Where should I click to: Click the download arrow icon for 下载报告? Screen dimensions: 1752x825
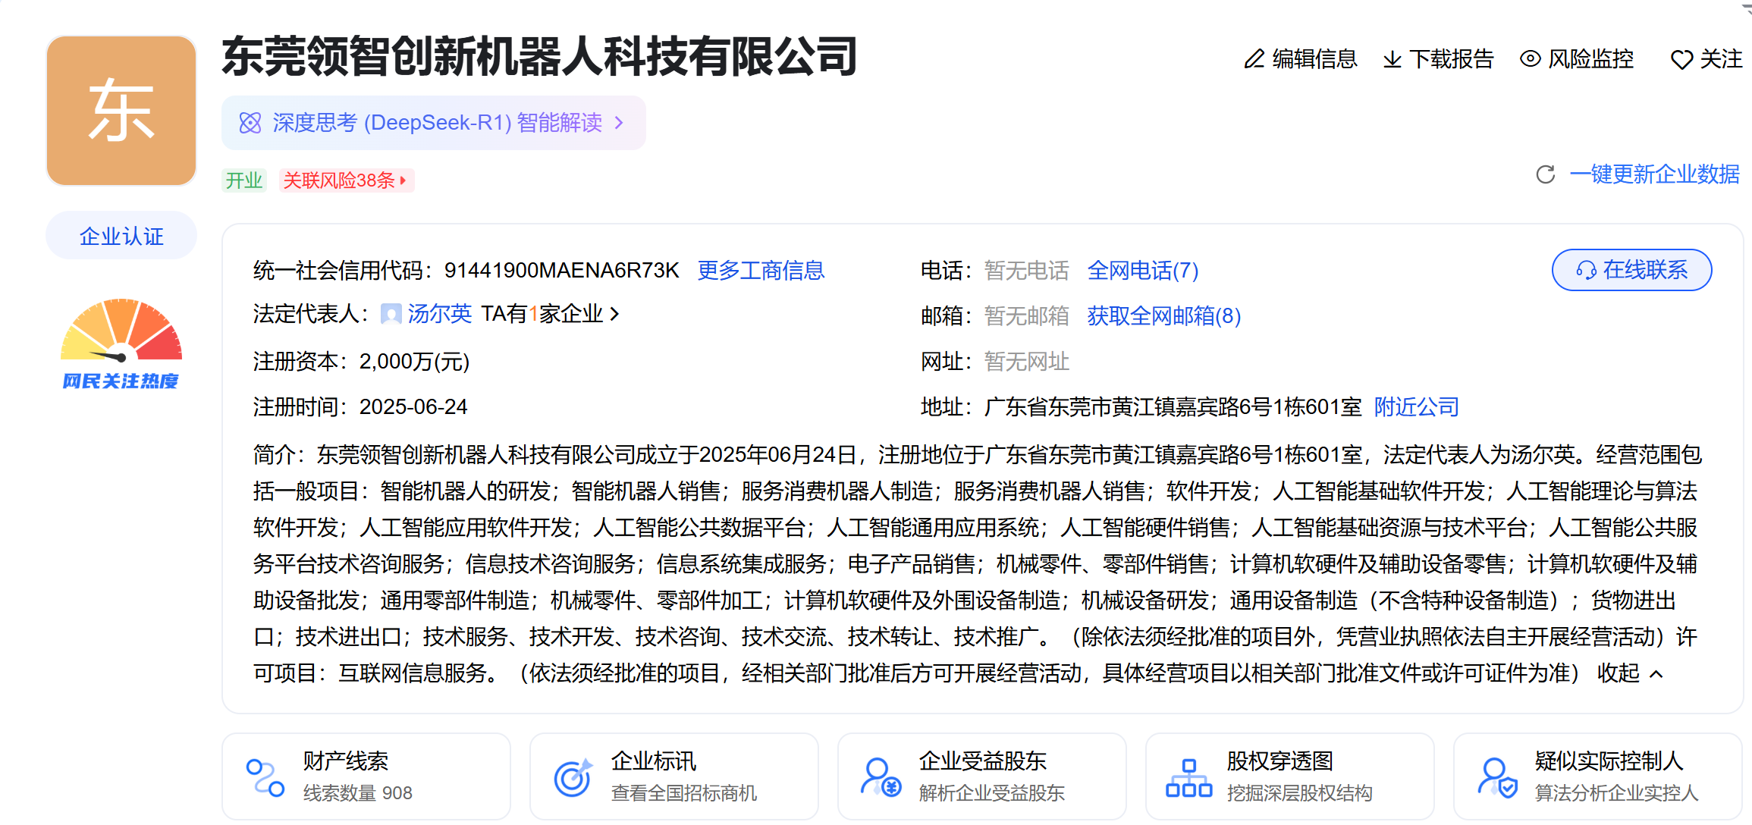(x=1392, y=59)
